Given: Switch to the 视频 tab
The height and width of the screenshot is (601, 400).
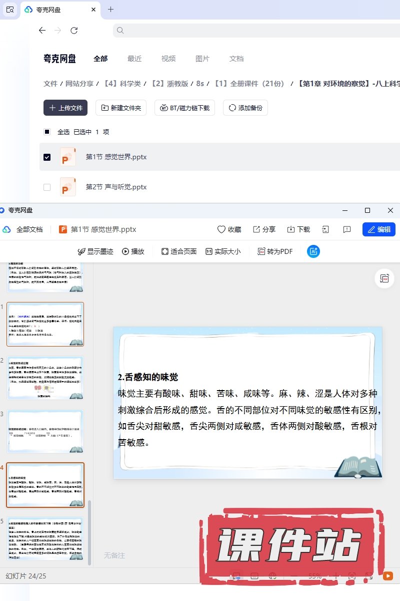Looking at the screenshot, I should (x=168, y=59).
